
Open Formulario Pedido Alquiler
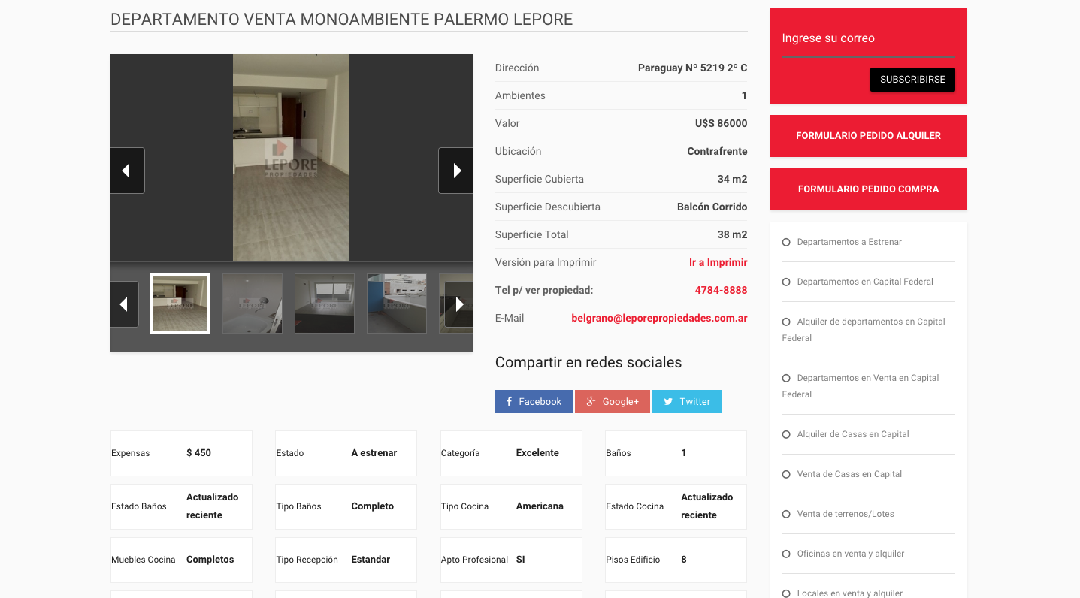coord(869,136)
